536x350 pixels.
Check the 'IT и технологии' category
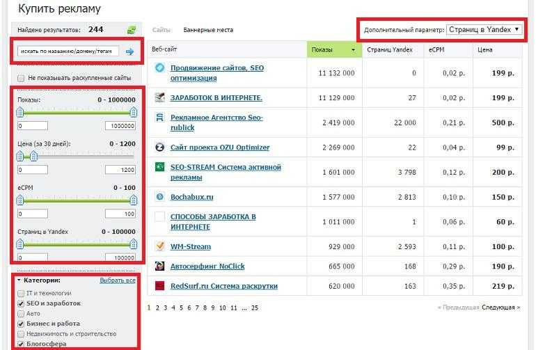coord(21,294)
